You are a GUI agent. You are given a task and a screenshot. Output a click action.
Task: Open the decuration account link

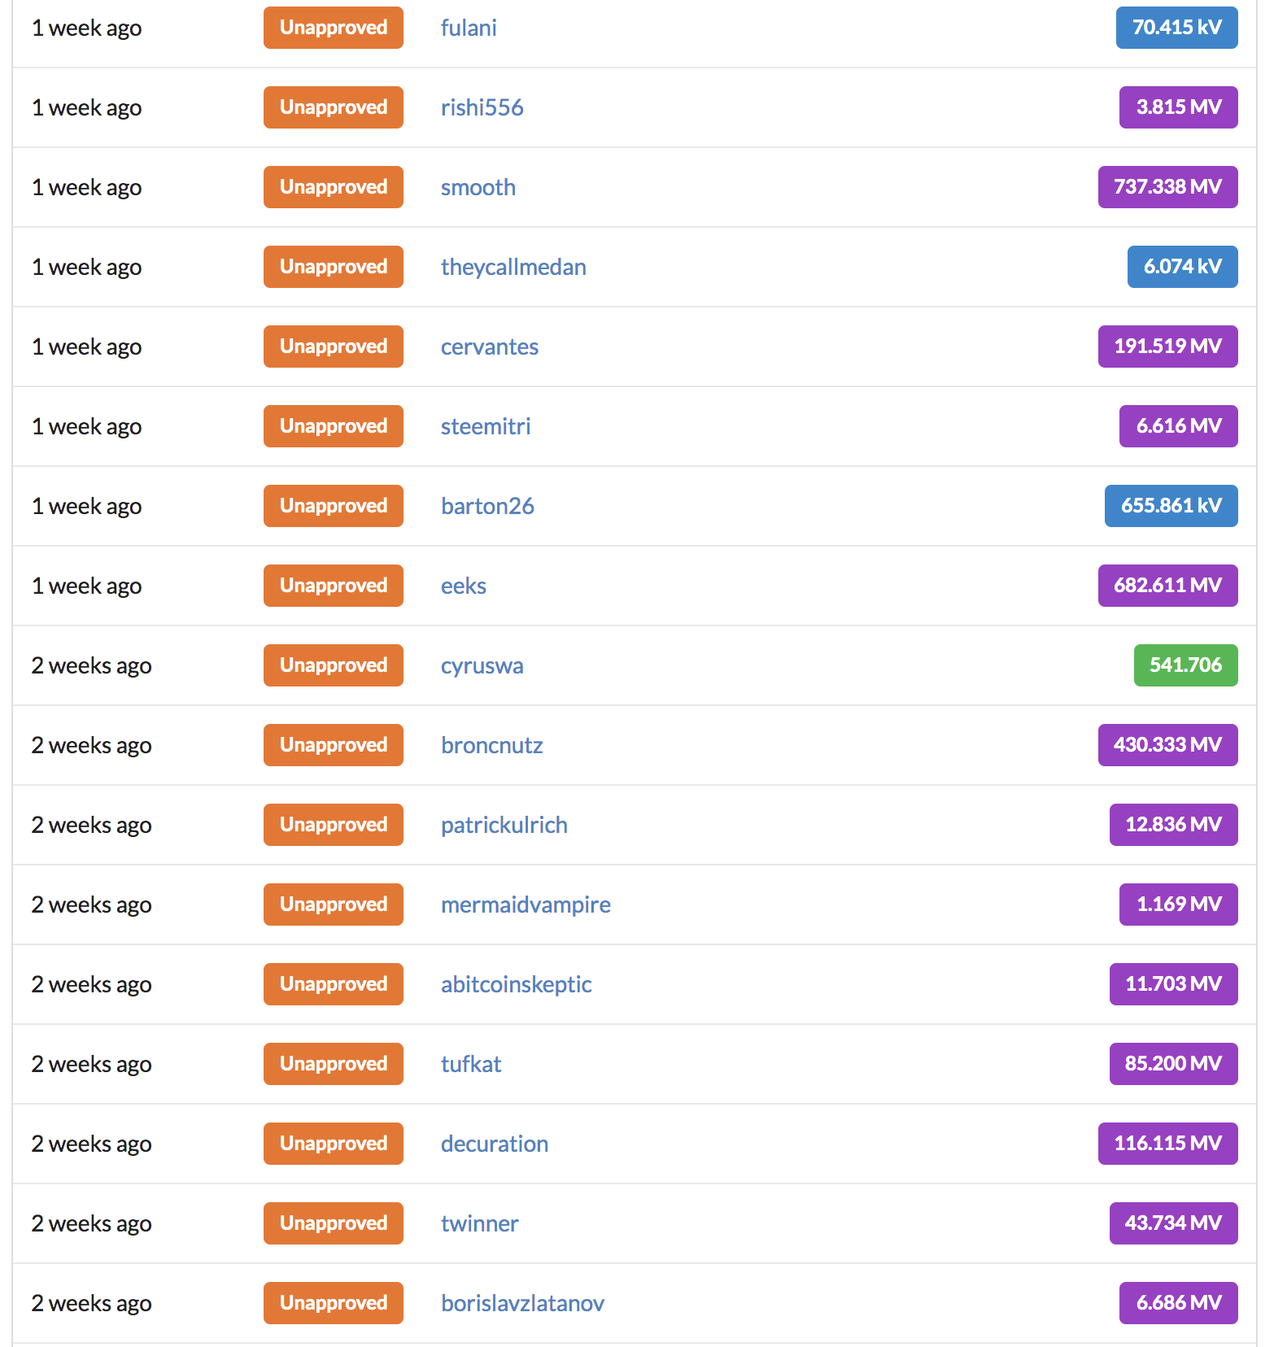coord(495,1144)
